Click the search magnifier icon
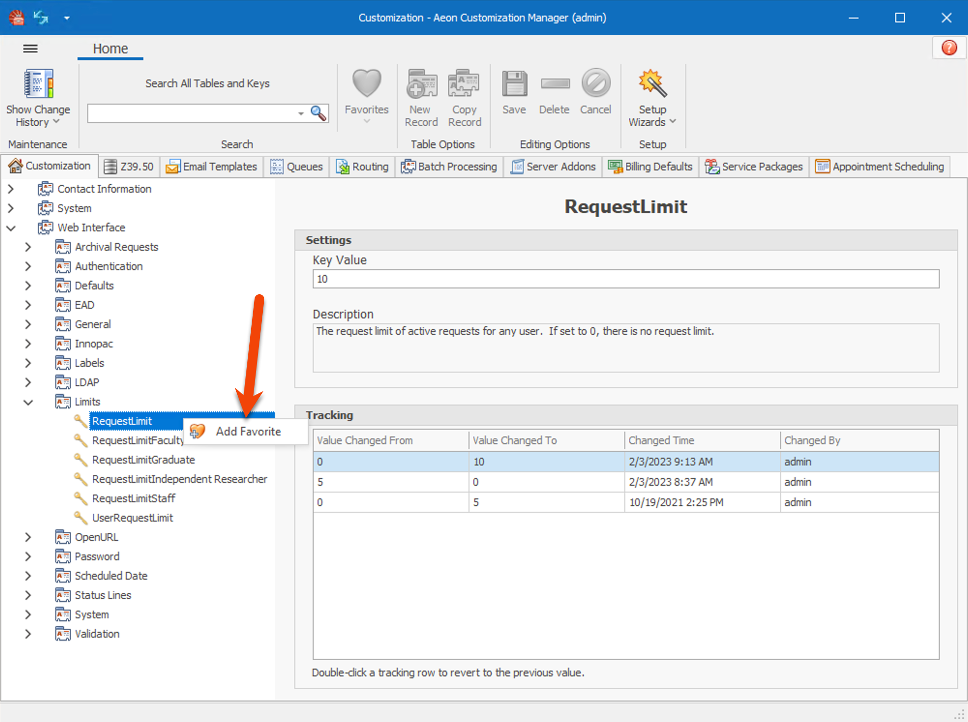 [x=318, y=113]
